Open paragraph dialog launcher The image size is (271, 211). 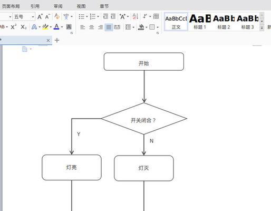click(158, 33)
